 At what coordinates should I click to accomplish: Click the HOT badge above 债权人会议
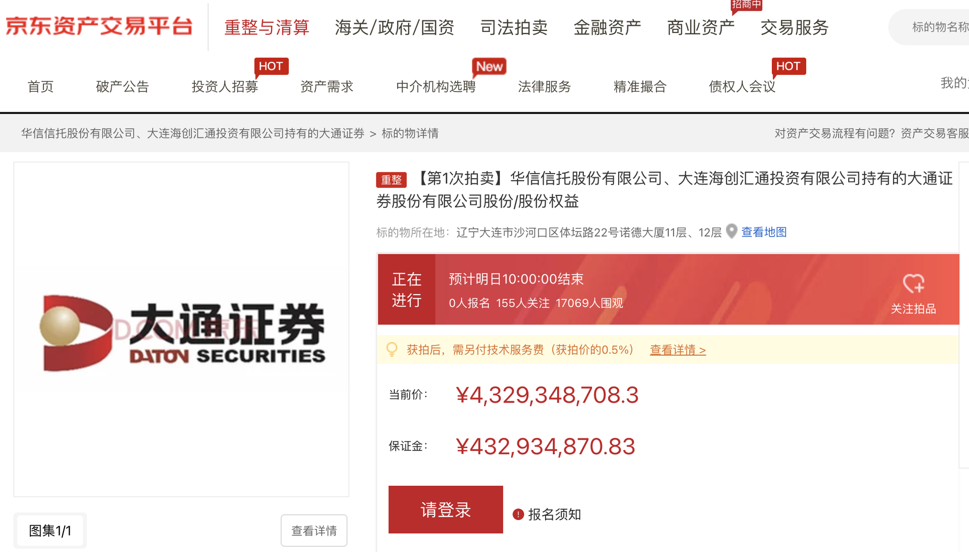pos(788,66)
